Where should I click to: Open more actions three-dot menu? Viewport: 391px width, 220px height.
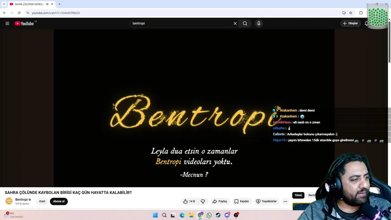coord(285,201)
